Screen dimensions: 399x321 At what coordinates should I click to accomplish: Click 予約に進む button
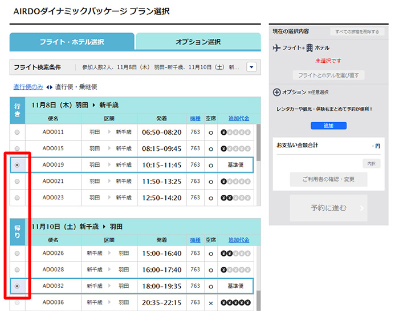(328, 208)
